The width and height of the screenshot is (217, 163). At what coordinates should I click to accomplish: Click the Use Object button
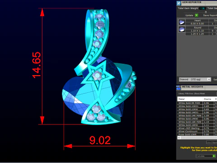click(212, 142)
